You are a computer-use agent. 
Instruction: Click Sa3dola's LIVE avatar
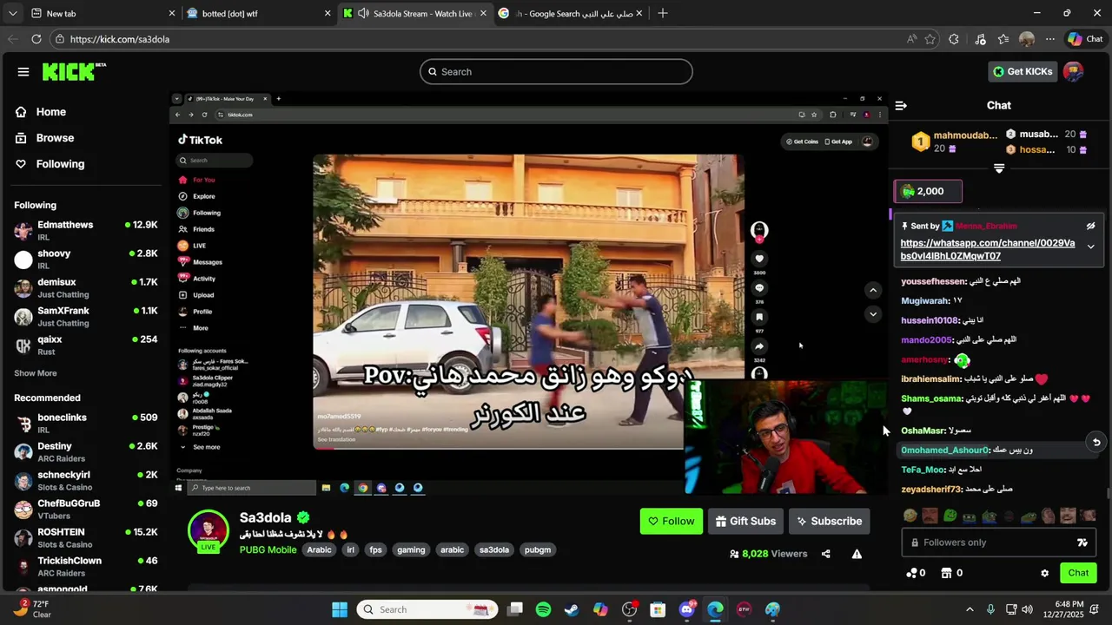click(208, 531)
